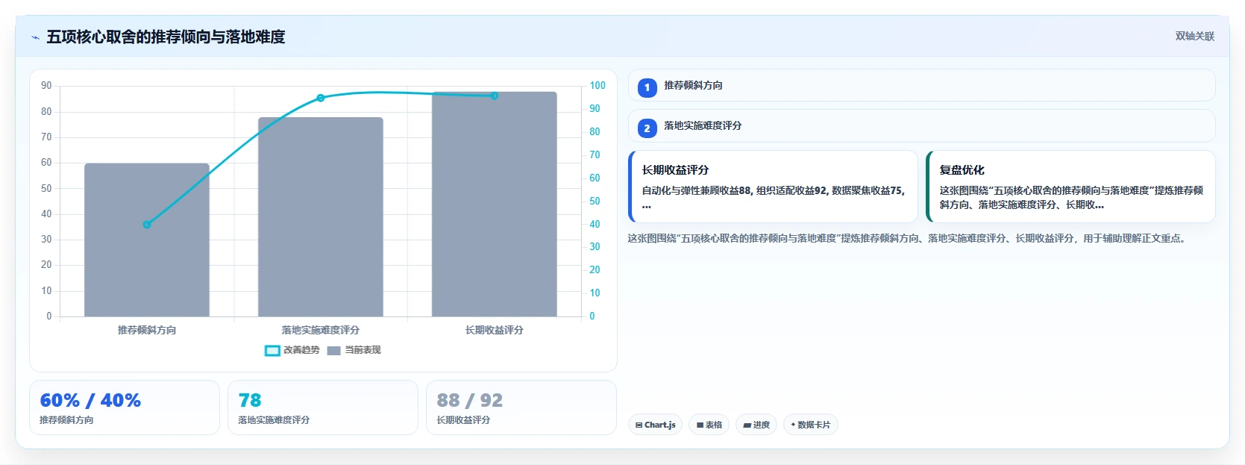This screenshot has height=465, width=1245.
Task: Click the 长期收益评分 x-axis label
Action: point(495,330)
